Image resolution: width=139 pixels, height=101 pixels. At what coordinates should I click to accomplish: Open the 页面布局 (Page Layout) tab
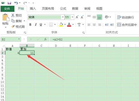(48, 9)
